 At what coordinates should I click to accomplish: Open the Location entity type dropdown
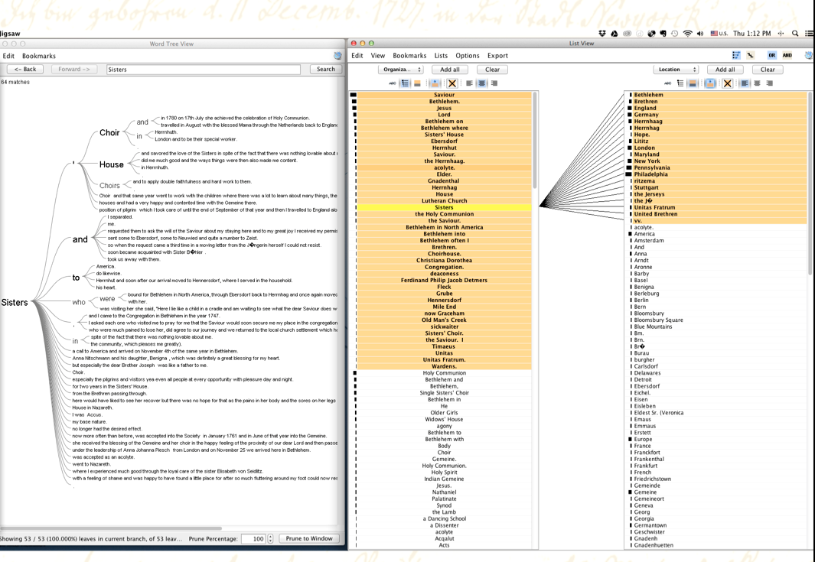(676, 70)
